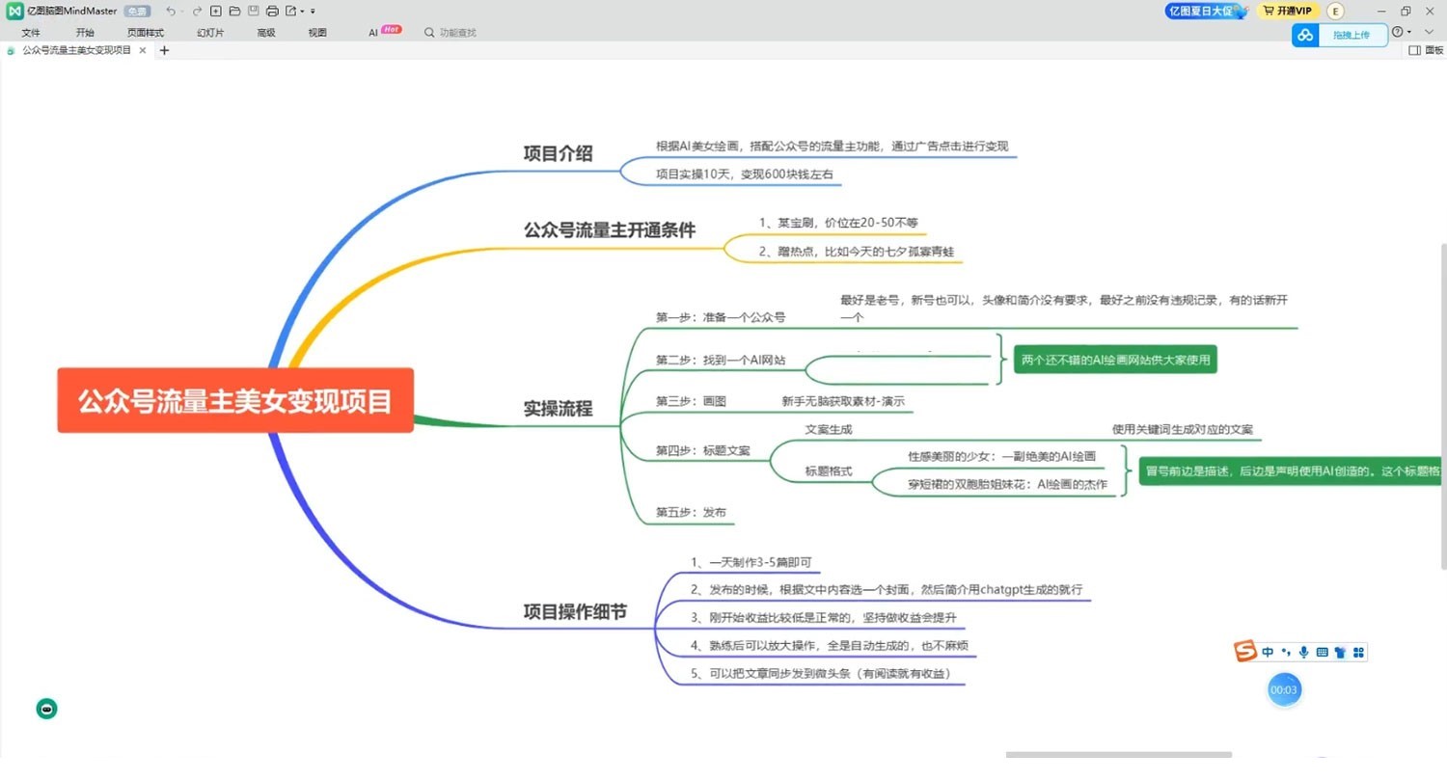Click the Redo arrow icon
This screenshot has width=1447, height=780.
197,12
